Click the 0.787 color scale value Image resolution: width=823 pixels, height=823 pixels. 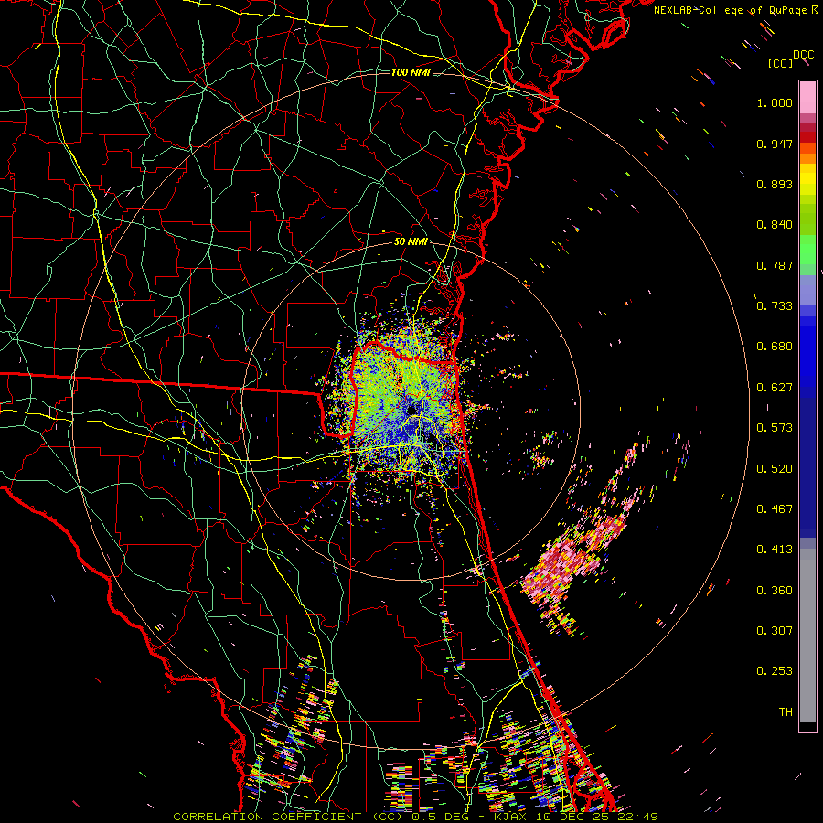point(775,265)
